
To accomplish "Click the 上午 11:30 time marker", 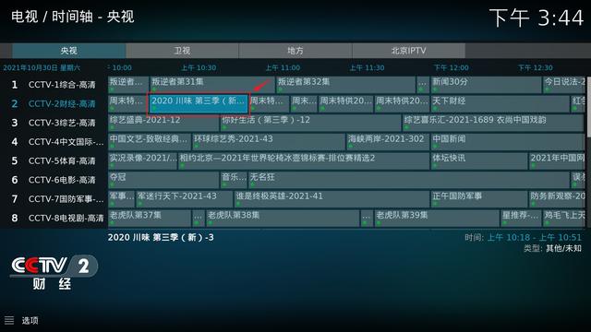I will point(367,67).
